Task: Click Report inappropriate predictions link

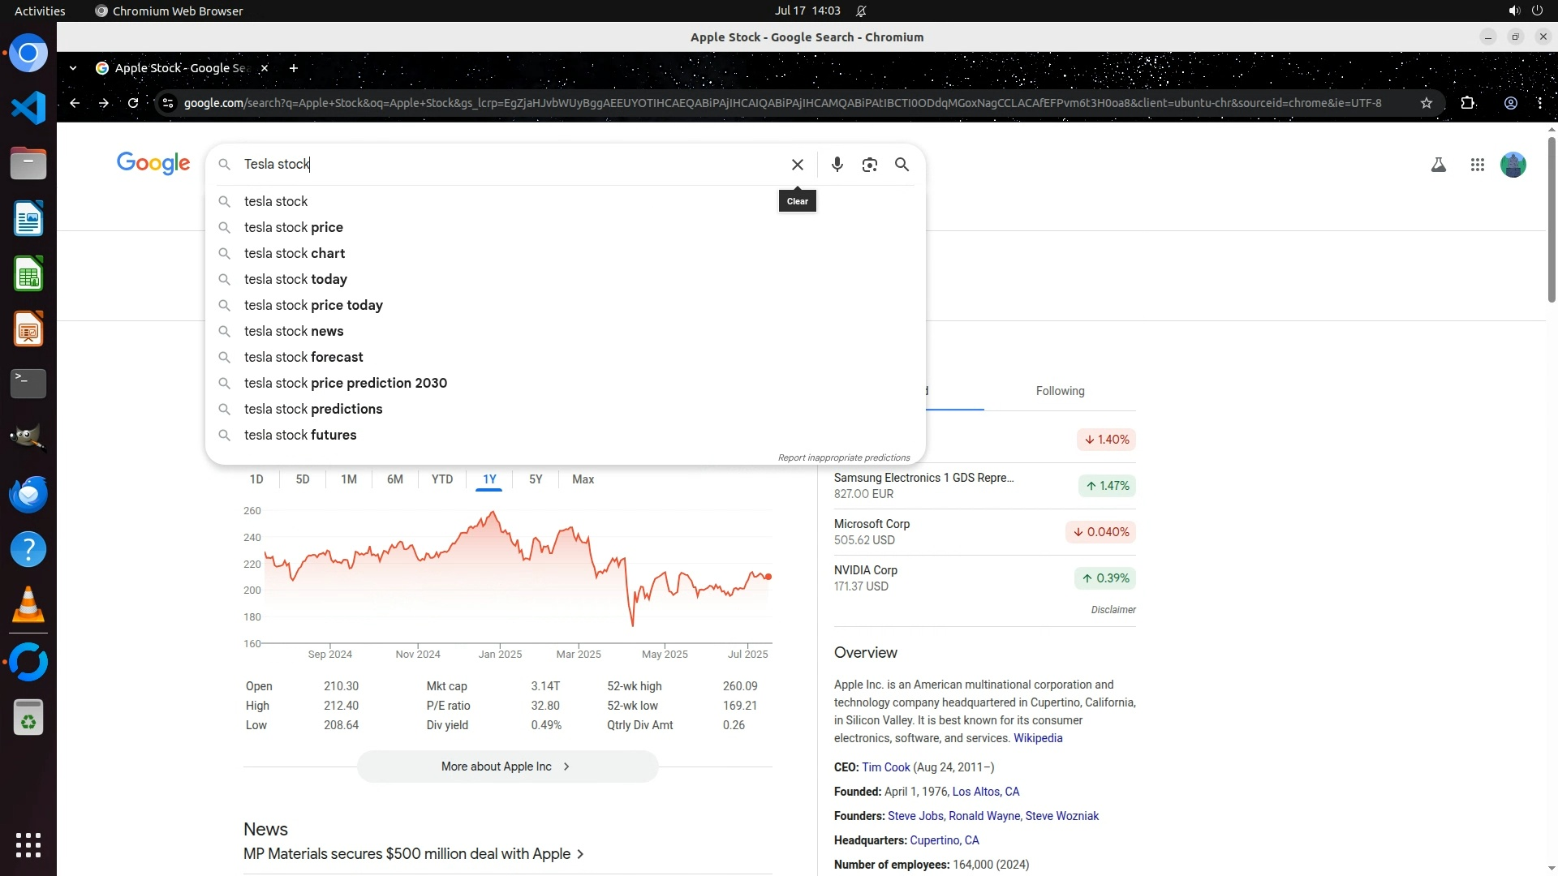Action: (843, 457)
